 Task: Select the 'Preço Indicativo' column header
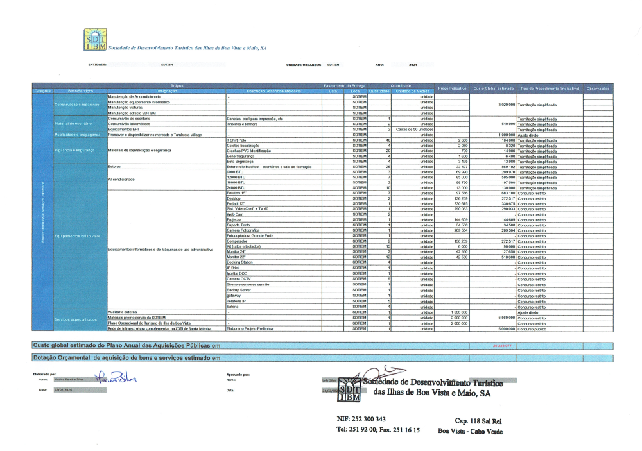point(452,88)
